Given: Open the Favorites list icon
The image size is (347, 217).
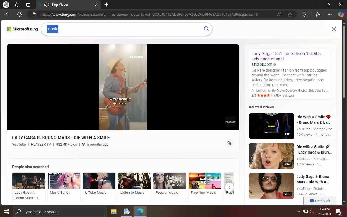Looking at the screenshot, I should pos(318,14).
